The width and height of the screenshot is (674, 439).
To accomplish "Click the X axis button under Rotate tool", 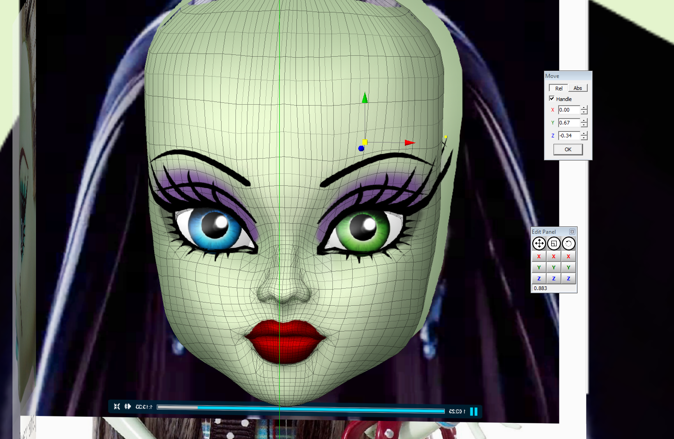I will pyautogui.click(x=568, y=256).
